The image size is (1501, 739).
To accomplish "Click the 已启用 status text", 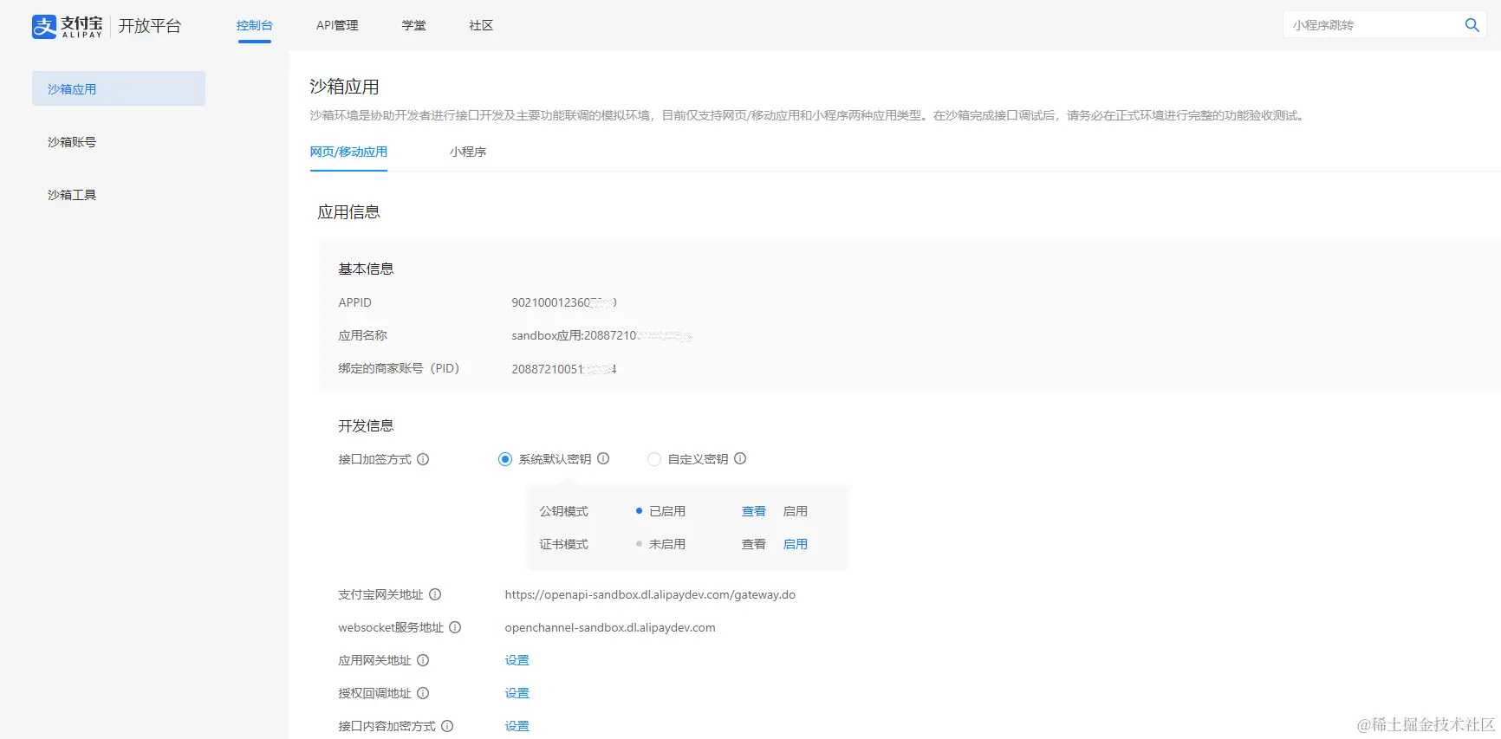I will (667, 511).
